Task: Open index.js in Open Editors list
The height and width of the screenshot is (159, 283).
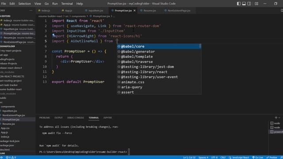Action: point(18,21)
